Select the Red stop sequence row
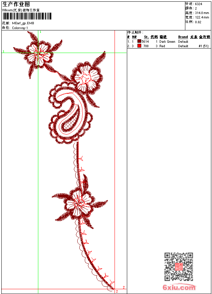This screenshot has height=294, width=212. click(169, 46)
